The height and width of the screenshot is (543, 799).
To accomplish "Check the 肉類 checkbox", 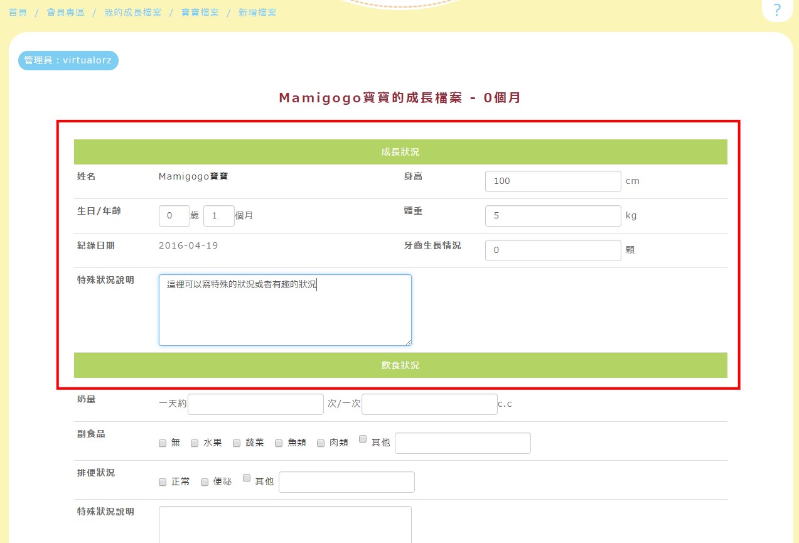I will (321, 443).
